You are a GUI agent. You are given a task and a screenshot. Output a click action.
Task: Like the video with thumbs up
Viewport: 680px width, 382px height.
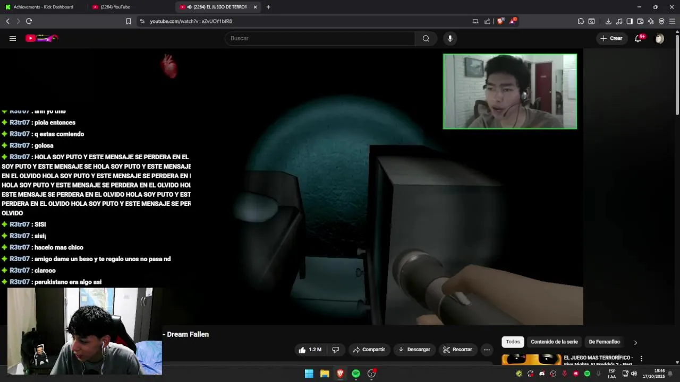click(x=310, y=350)
